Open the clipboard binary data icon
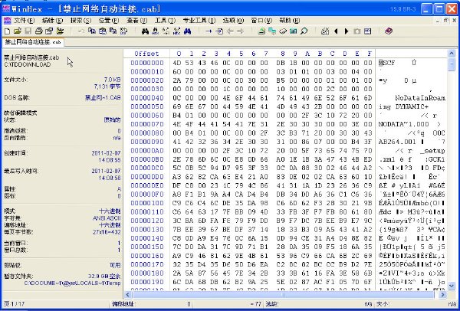This screenshot has height=311, width=460. click(123, 31)
